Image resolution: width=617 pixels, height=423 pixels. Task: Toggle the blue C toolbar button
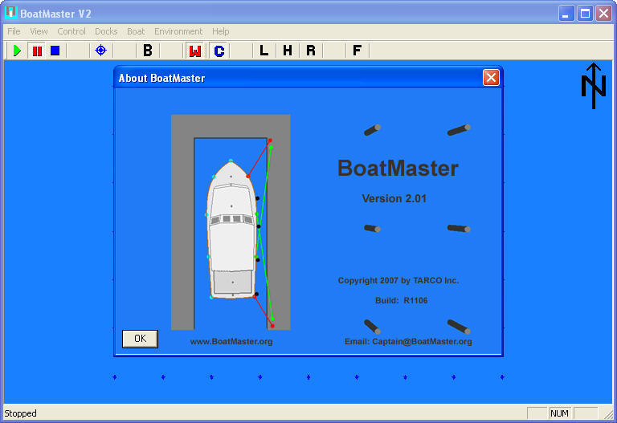(219, 51)
